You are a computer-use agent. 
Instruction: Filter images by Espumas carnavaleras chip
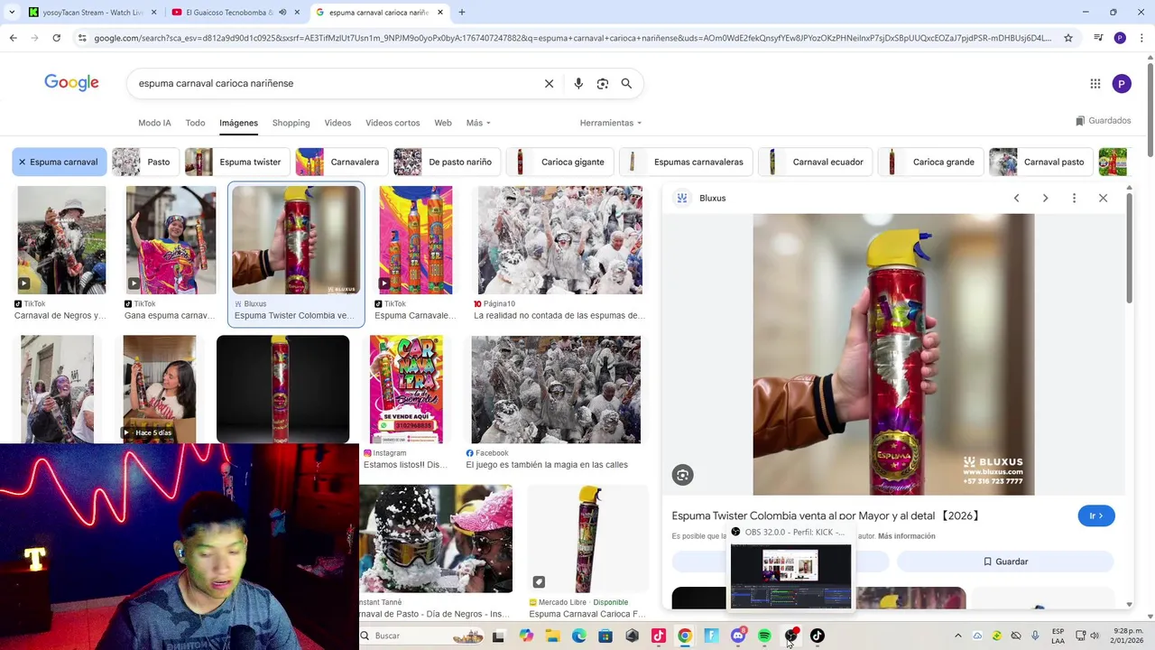pyautogui.click(x=684, y=162)
